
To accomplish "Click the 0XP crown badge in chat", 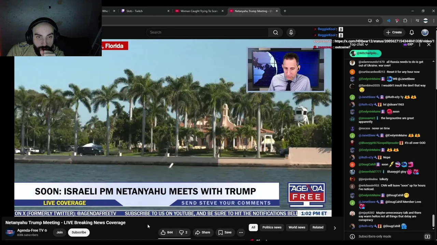I will 408,45.
